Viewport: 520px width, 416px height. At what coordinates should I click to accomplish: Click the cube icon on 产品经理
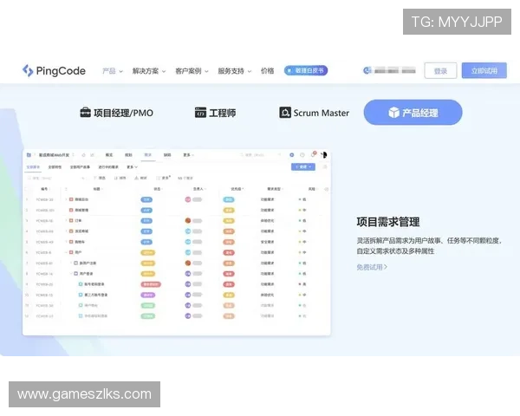click(393, 113)
